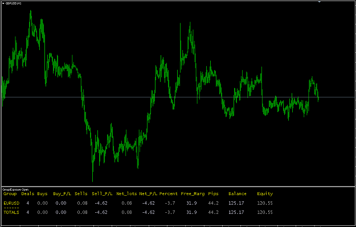Click the Balance column header
The height and width of the screenshot is (227, 356).
(238, 194)
